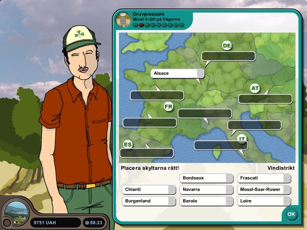307x230 pixels.
Task: Click the 'Placera skyltarna rätt!' instruction
Action: point(150,168)
